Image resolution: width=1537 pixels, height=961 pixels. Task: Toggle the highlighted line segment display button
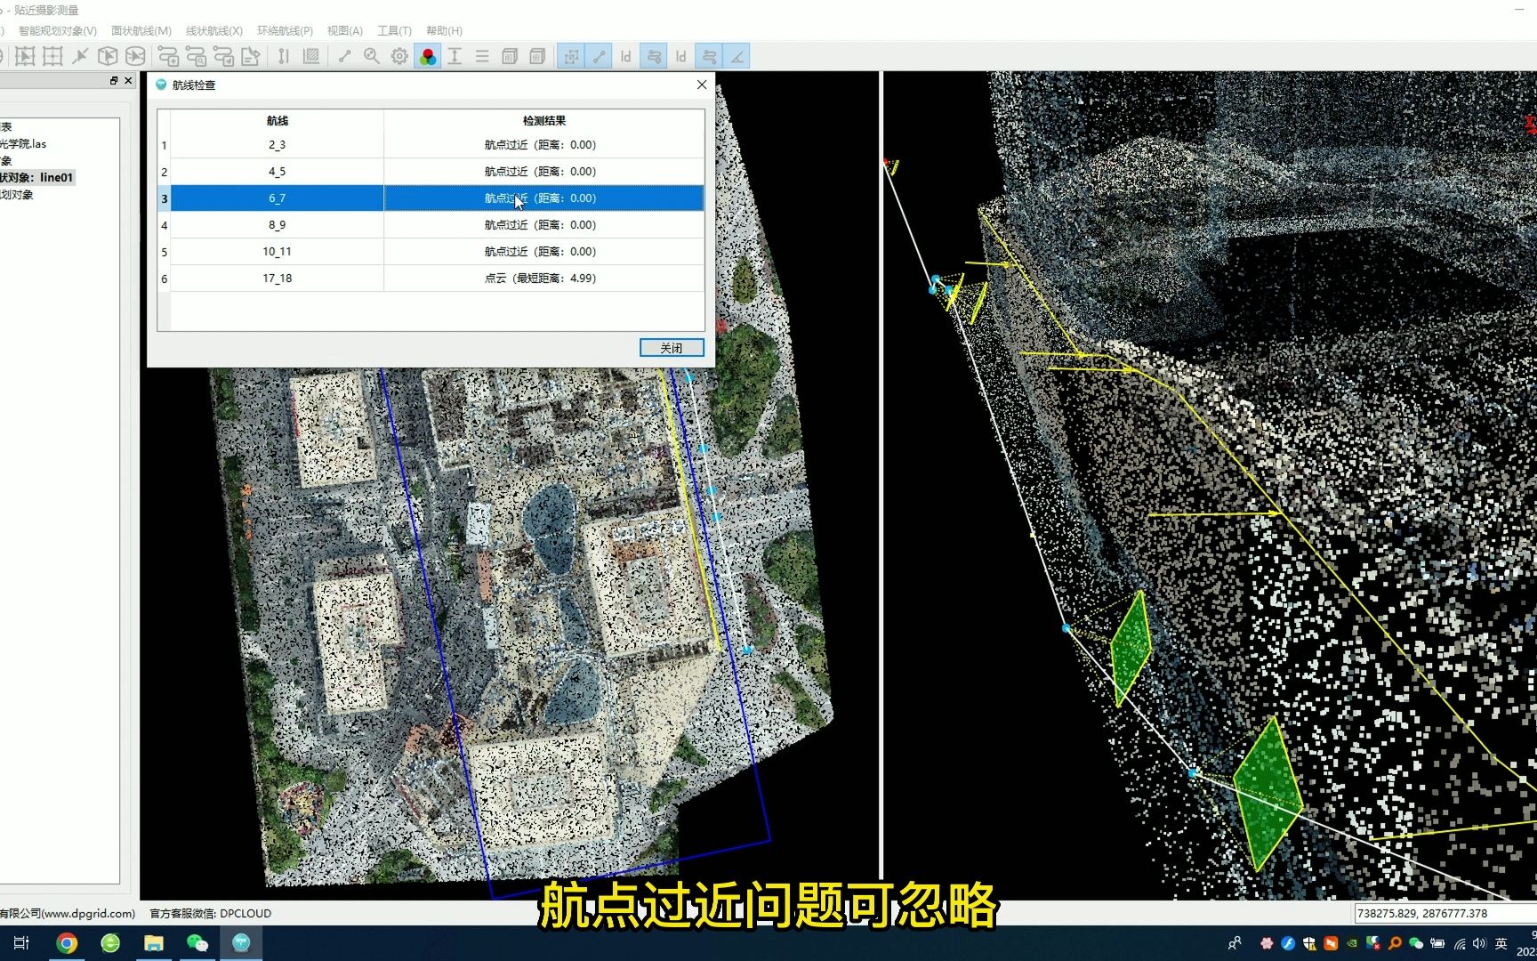click(599, 56)
